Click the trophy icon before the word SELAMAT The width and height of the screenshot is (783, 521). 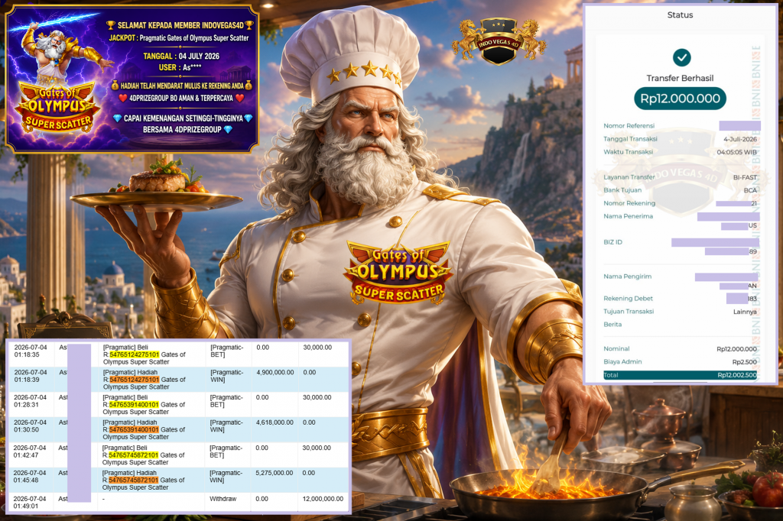tap(110, 25)
